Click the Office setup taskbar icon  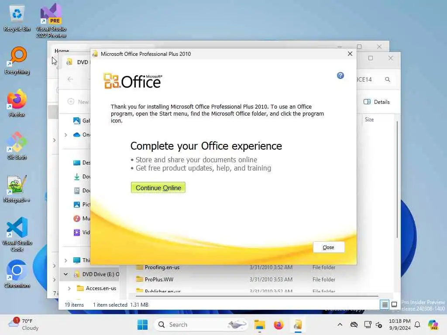point(298,325)
